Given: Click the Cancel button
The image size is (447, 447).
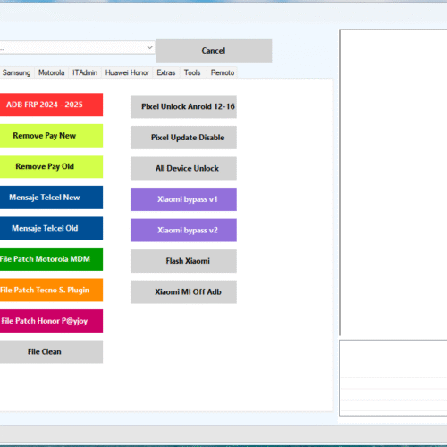Looking at the screenshot, I should [x=214, y=51].
